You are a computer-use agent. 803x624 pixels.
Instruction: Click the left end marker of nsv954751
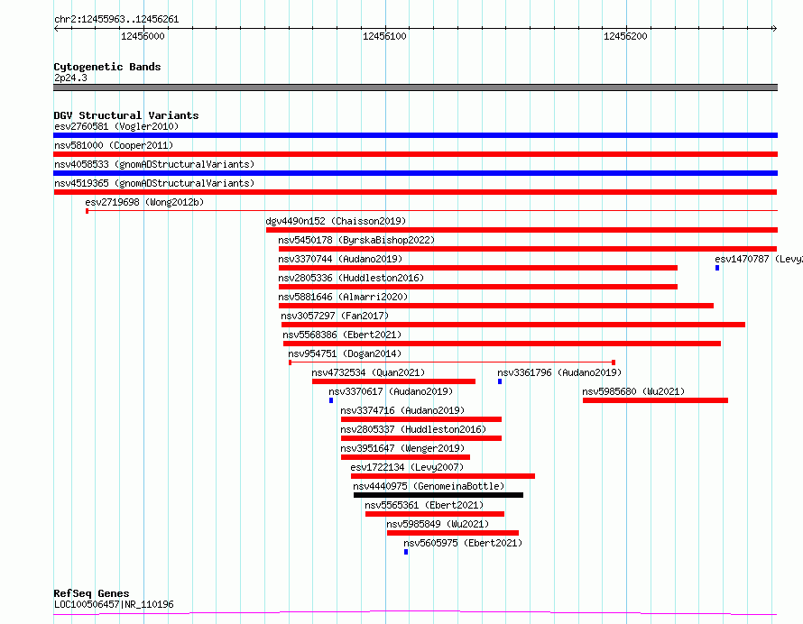point(290,362)
